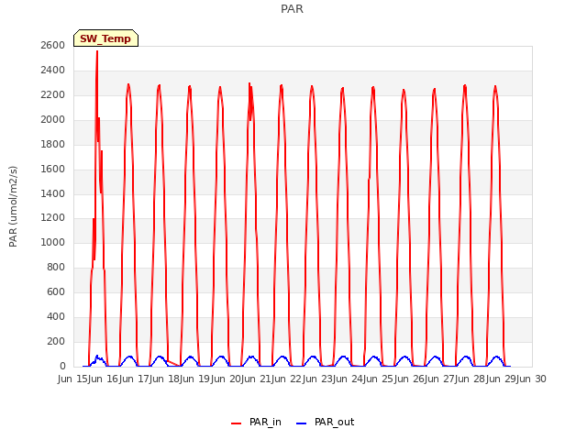Image resolution: width=587 pixels, height=440 pixels.
Task: Click the 2400 y-axis tick label
Action: coord(53,70)
